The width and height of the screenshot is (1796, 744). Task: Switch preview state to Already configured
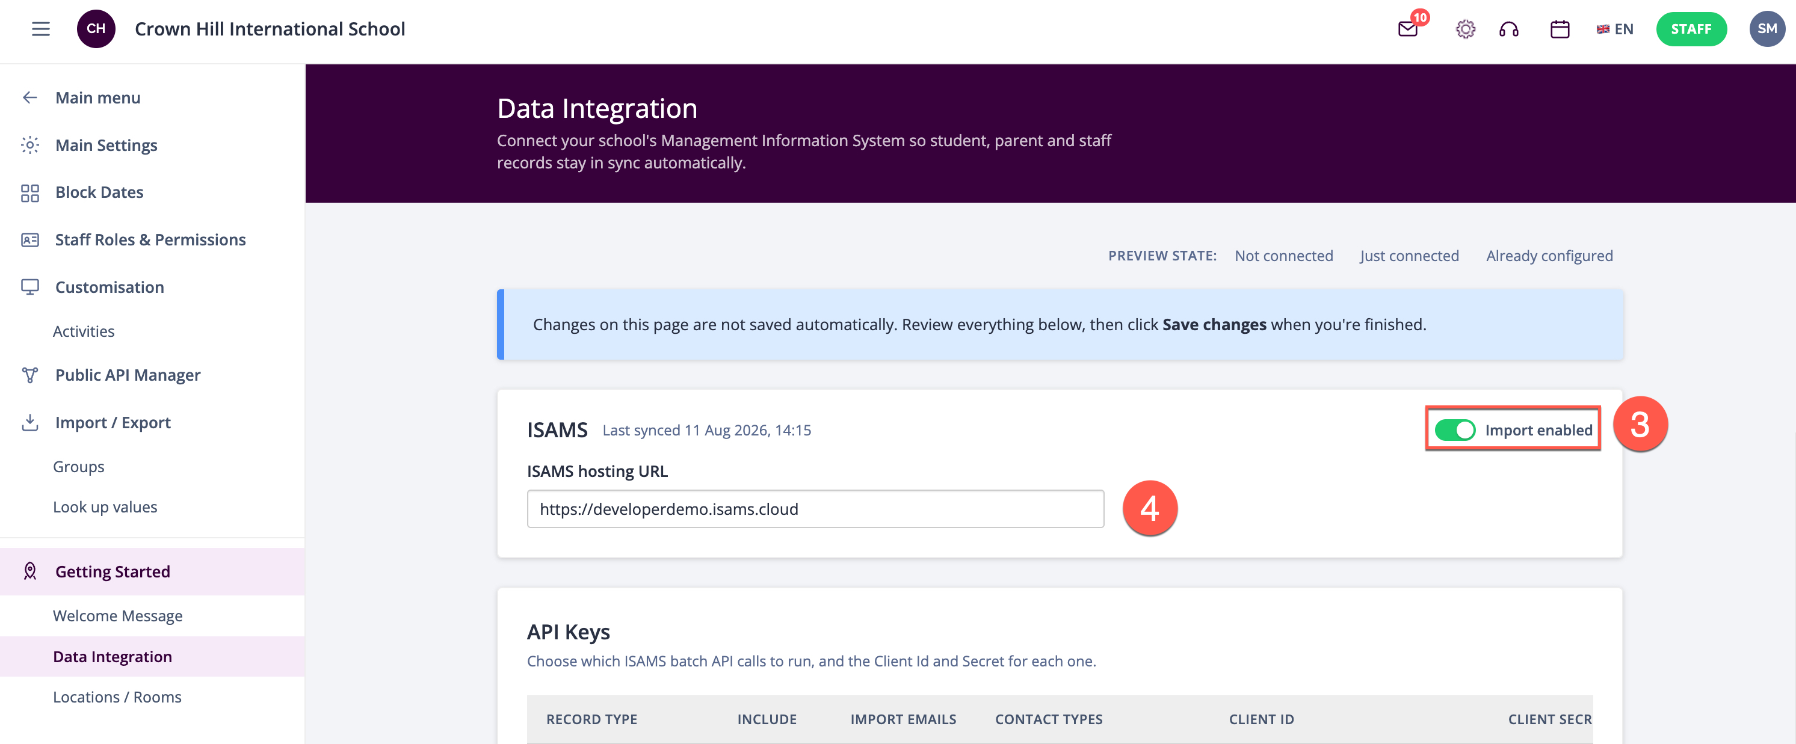1549,256
